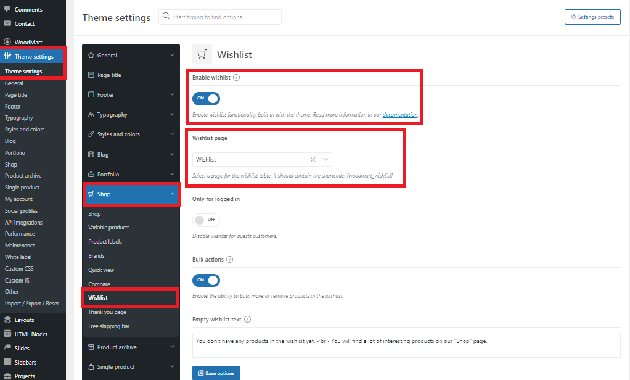The image size is (630, 380).
Task: Open the Wishlist page dropdown arrow
Action: 325,160
